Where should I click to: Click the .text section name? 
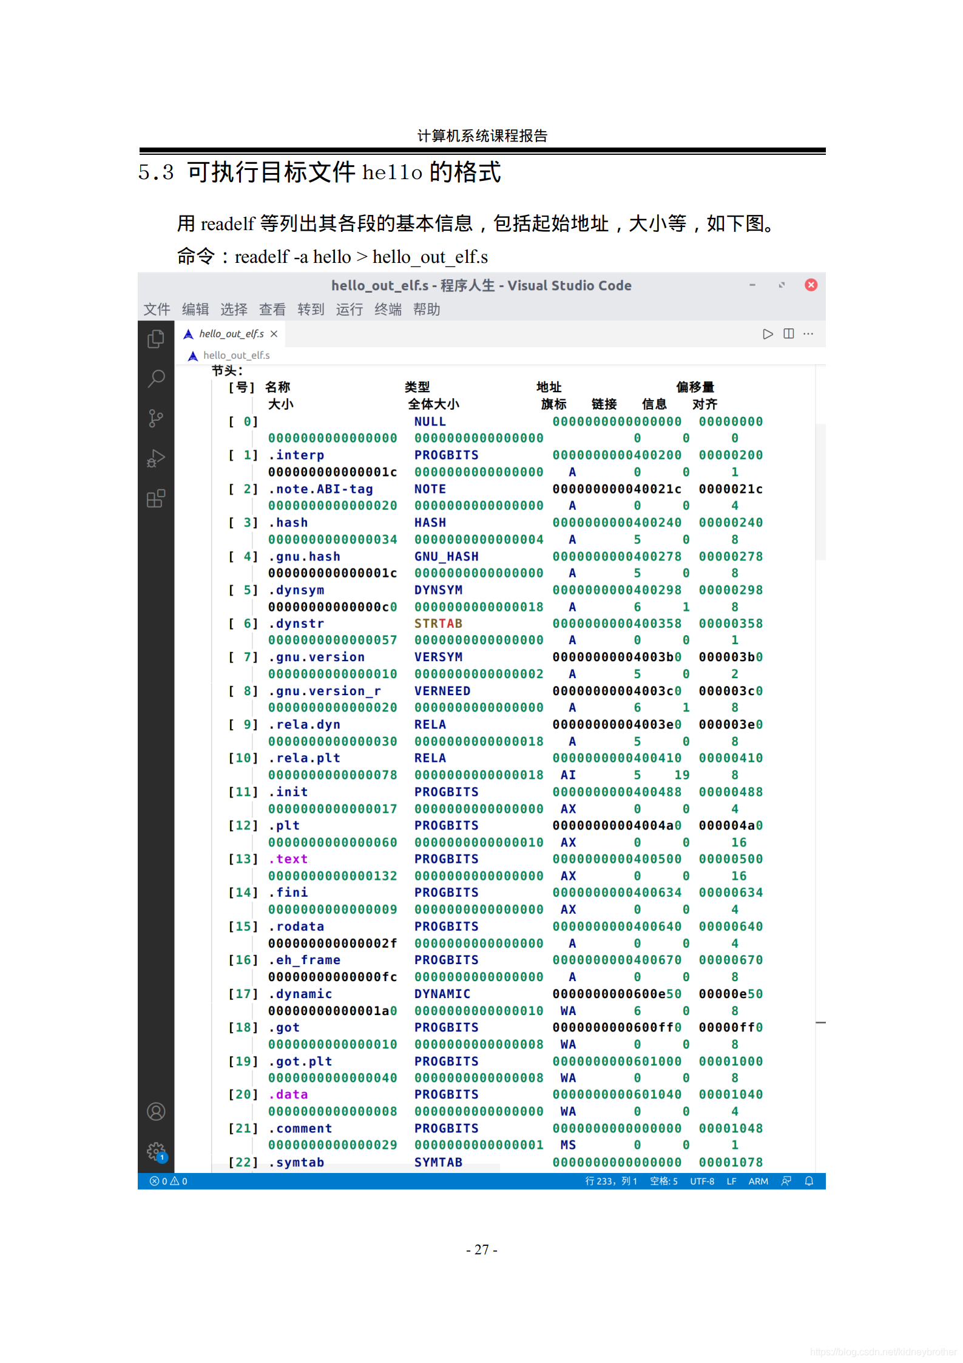pyautogui.click(x=288, y=859)
